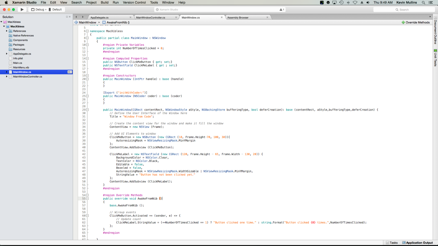Close the AppDelegate.cs tab
This screenshot has height=246, width=438.
pyautogui.click(x=130, y=17)
